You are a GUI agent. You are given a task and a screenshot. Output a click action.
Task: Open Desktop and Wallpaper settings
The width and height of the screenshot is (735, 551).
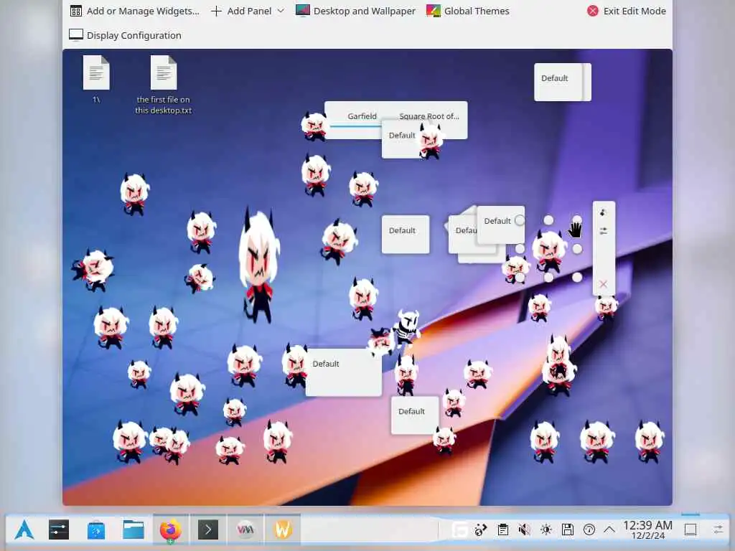coord(355,11)
